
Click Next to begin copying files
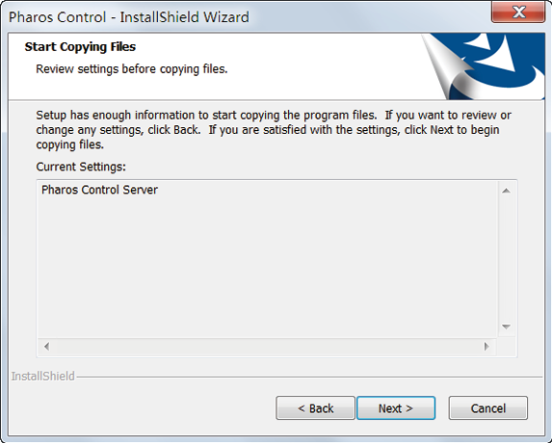click(x=396, y=407)
